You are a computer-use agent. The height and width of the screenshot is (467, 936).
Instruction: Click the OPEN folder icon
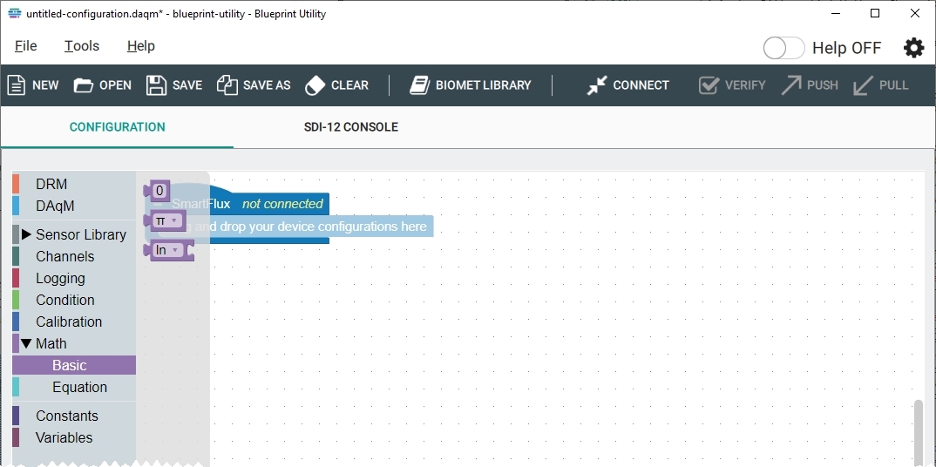pyautogui.click(x=84, y=85)
